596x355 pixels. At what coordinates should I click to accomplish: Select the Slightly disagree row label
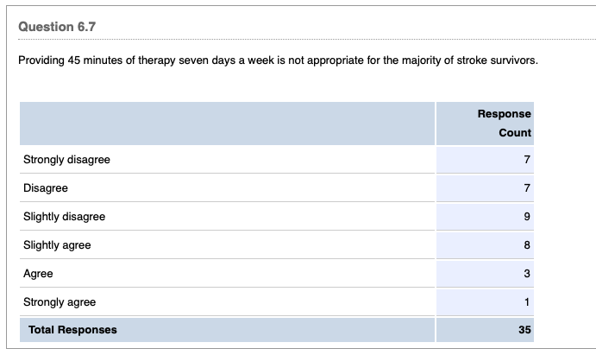pyautogui.click(x=64, y=217)
